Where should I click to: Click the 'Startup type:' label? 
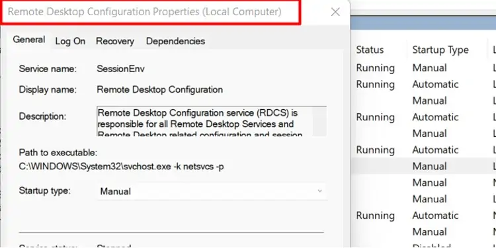[44, 190]
